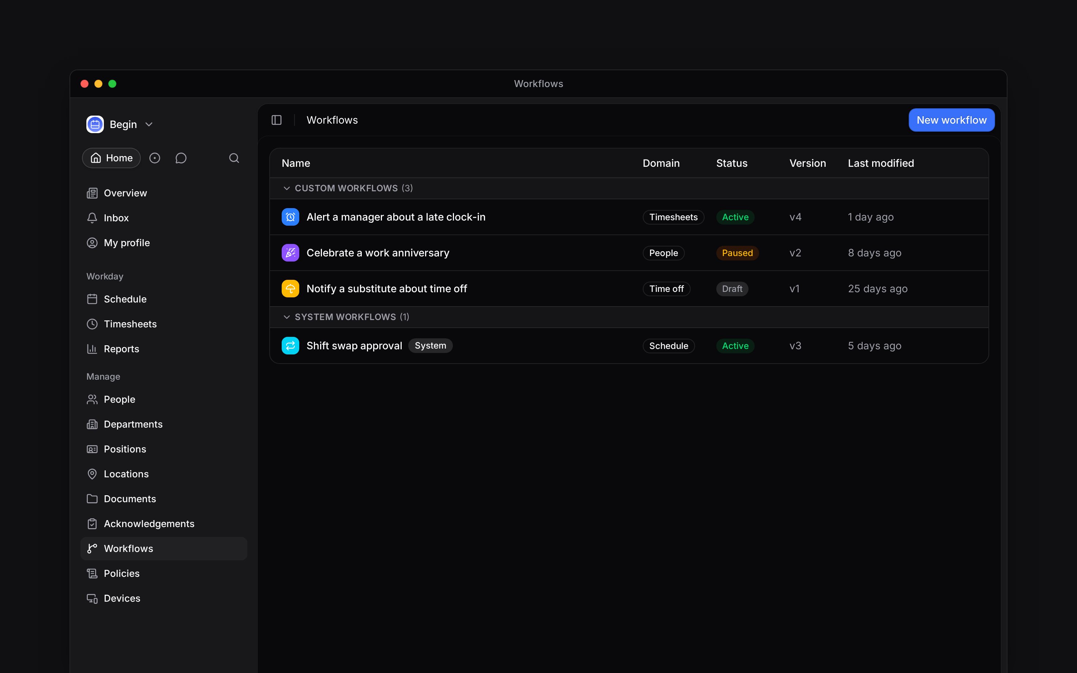Click the Departments building icon
The height and width of the screenshot is (673, 1077).
(92, 424)
